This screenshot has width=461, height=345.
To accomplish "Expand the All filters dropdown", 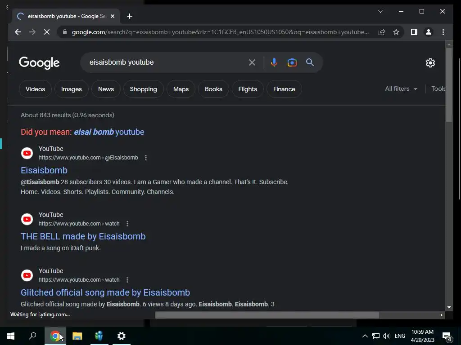I will pyautogui.click(x=401, y=88).
